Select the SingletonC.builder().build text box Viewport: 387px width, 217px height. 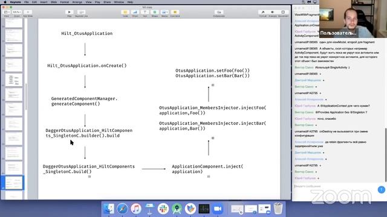tap(89, 133)
